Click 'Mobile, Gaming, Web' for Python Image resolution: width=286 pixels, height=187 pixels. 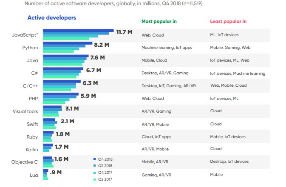tap(230, 48)
